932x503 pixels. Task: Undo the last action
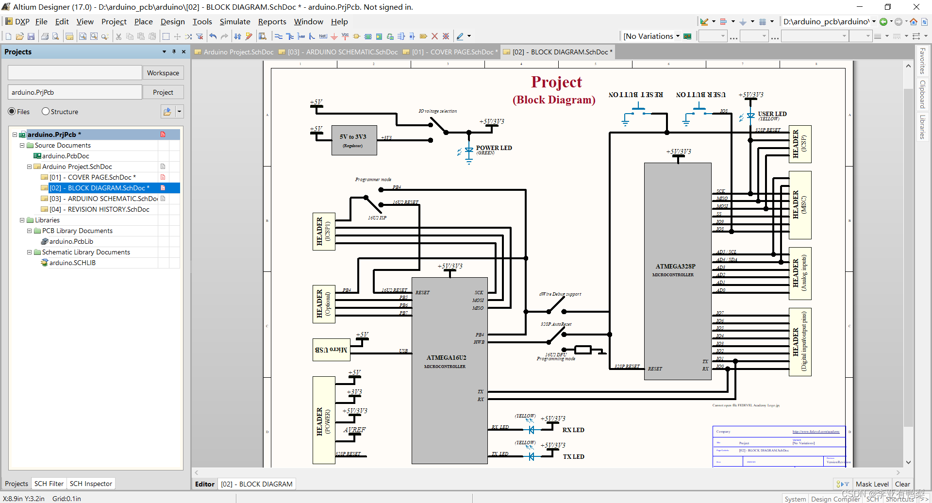213,36
